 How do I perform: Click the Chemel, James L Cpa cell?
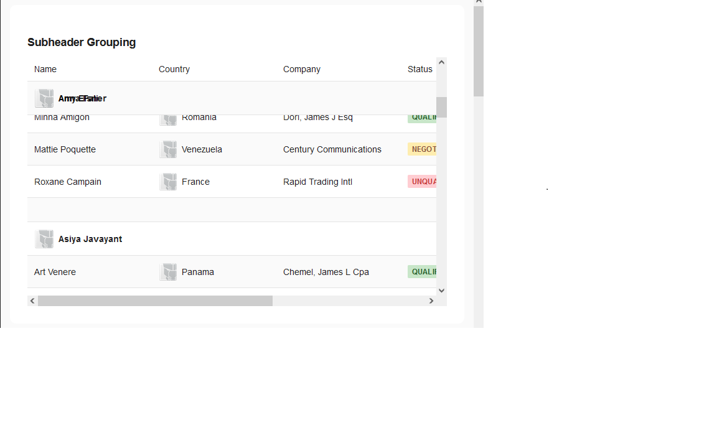(326, 272)
